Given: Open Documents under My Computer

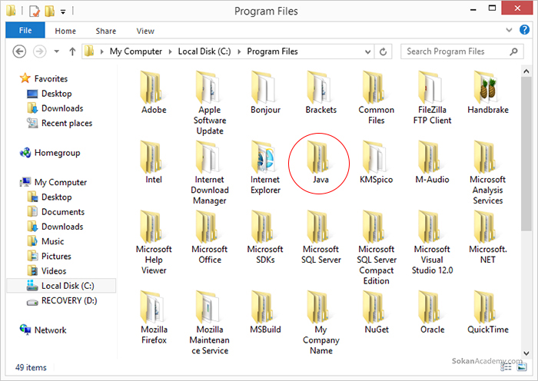Looking at the screenshot, I should coord(55,212).
